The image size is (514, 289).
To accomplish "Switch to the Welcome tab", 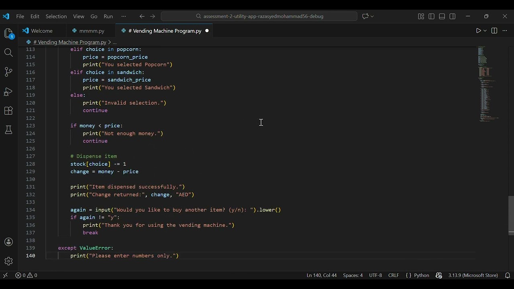I will coord(42,31).
